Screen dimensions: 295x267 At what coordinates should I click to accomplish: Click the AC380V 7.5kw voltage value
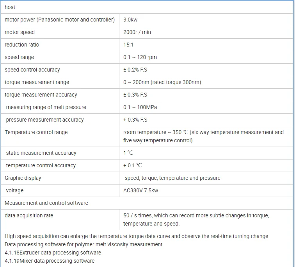140,190
